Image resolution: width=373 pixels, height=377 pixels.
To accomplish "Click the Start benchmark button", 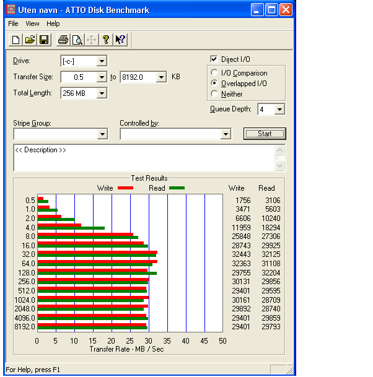I will 265,134.
